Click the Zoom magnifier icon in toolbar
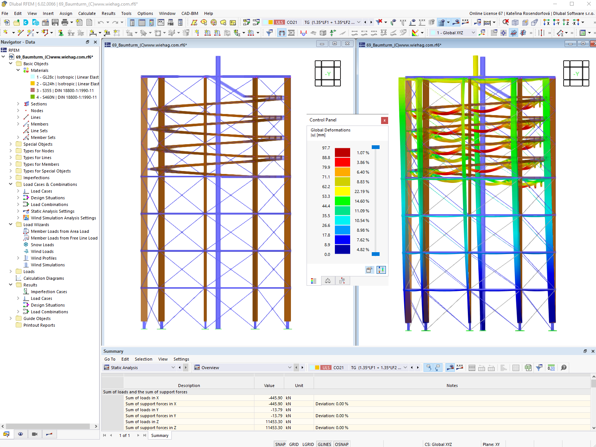Viewport: 596px width, 447px height. [505, 22]
